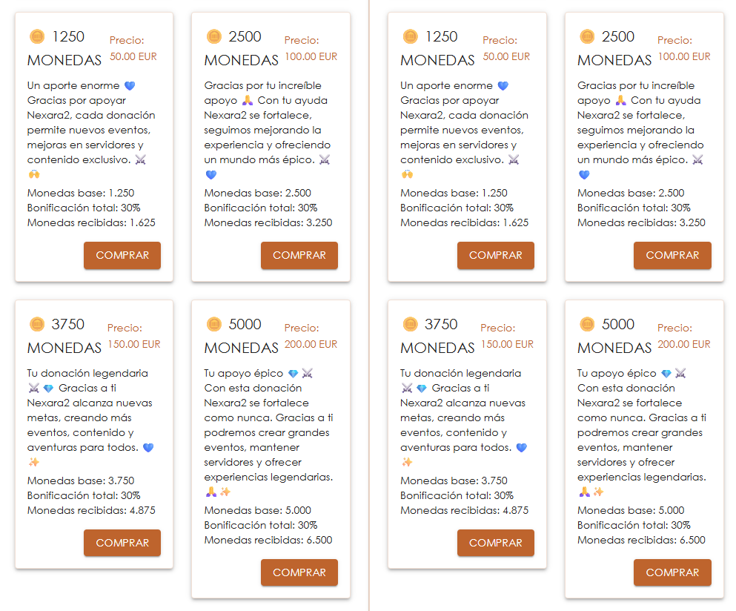Click the coin icon beside 5000 in right panel
The width and height of the screenshot is (736, 611).
tap(587, 324)
